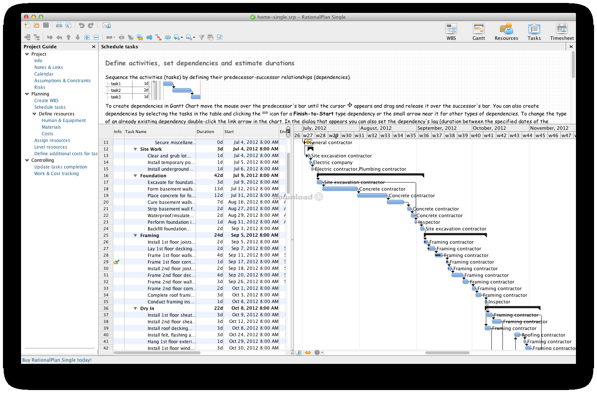
Task: Click Secure miscellaneous milestone diamond
Action: 308,142
